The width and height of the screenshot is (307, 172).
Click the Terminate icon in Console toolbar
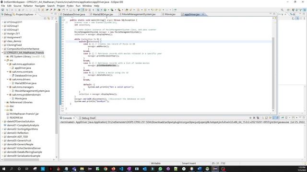click(250, 118)
